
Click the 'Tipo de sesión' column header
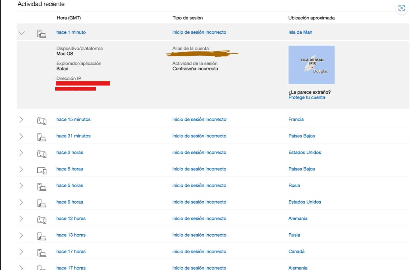point(188,18)
